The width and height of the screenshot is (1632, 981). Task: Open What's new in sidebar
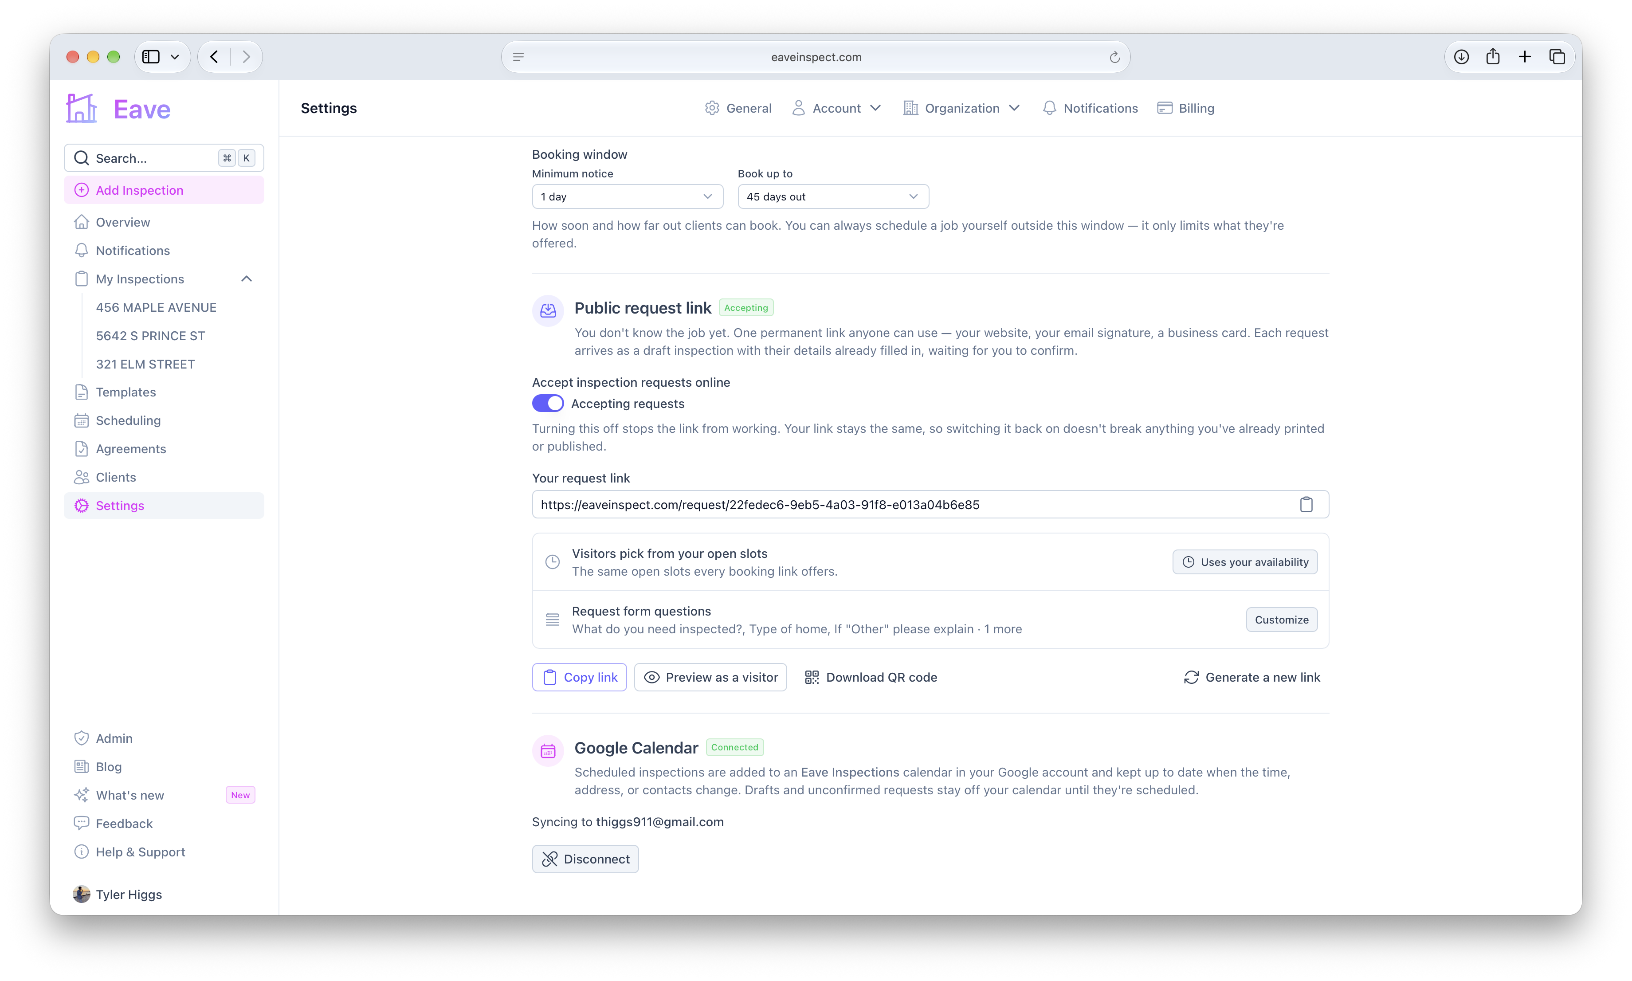coord(164,795)
